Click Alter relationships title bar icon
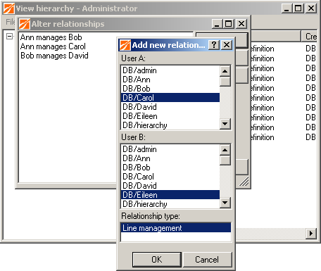The height and width of the screenshot is (271, 321). [25, 24]
